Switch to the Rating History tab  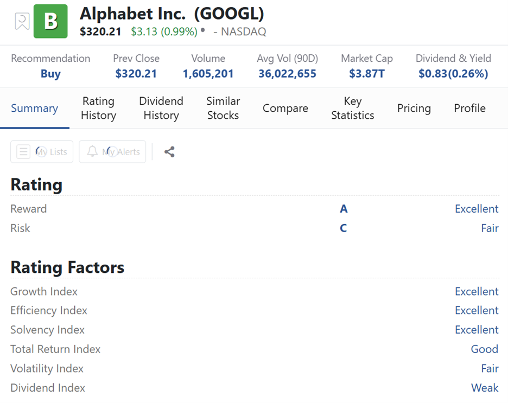click(x=98, y=108)
